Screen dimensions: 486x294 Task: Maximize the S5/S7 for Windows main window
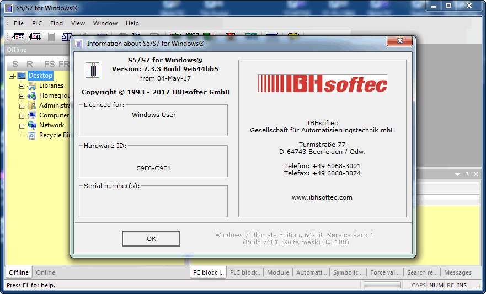click(448, 6)
